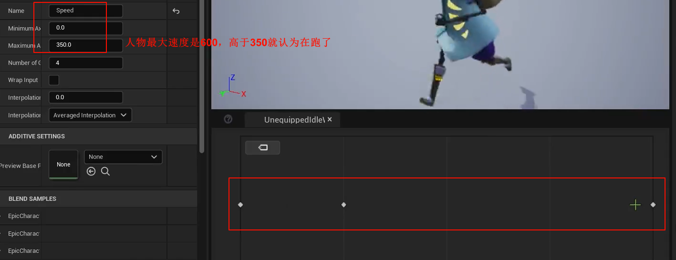The width and height of the screenshot is (676, 260).
Task: Use selected asset from Content Browser
Action: (91, 171)
